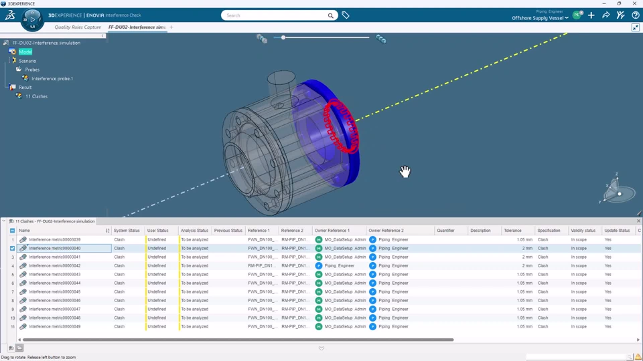Click the warning icon in status bar
This screenshot has height=361, width=643.
point(638,357)
